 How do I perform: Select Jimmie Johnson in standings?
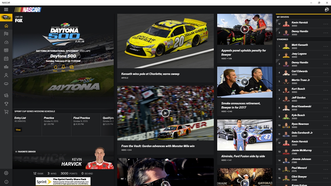303,161
